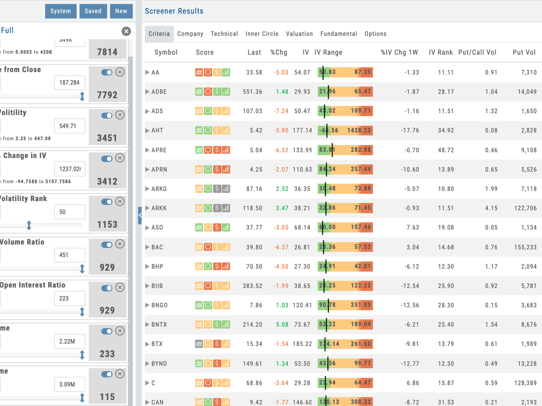
Task: Switch to the Technical tab
Action: tap(225, 34)
